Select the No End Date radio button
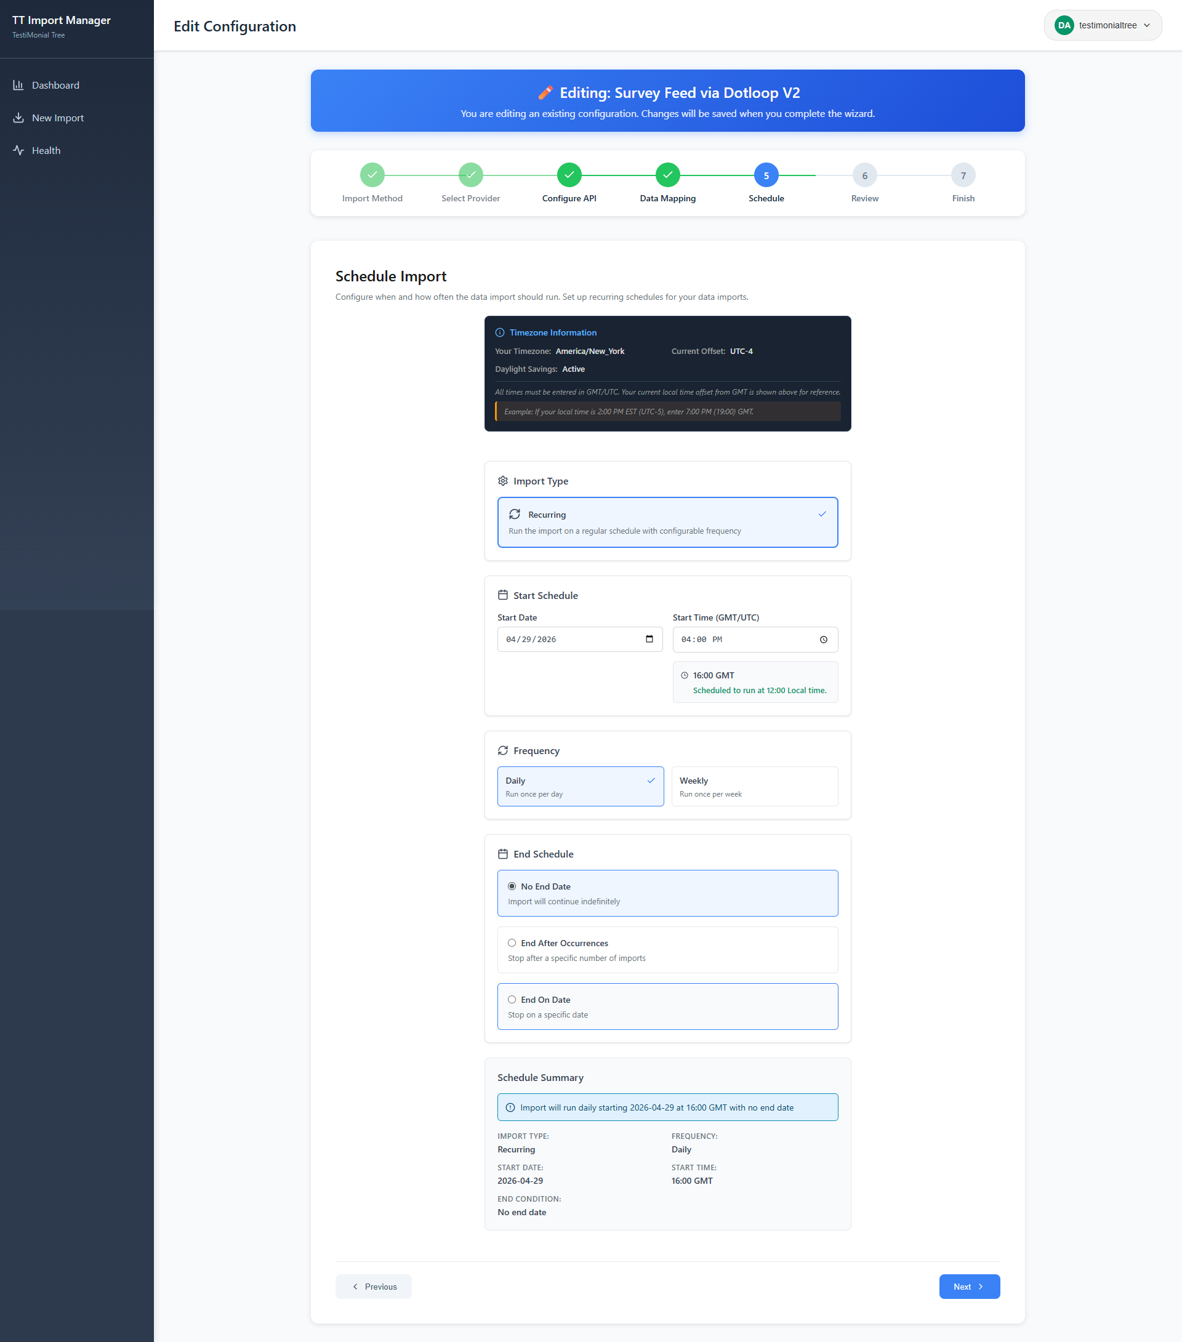 tap(512, 886)
